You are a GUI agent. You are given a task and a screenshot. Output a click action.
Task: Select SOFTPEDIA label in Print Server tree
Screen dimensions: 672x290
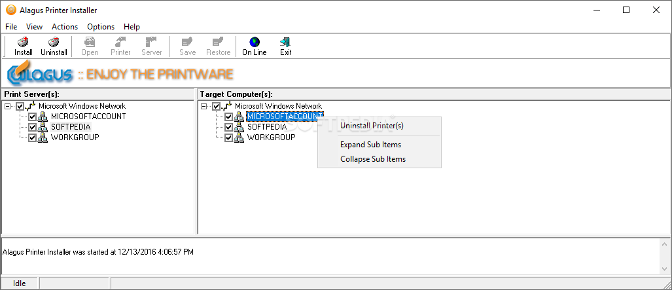pos(71,127)
